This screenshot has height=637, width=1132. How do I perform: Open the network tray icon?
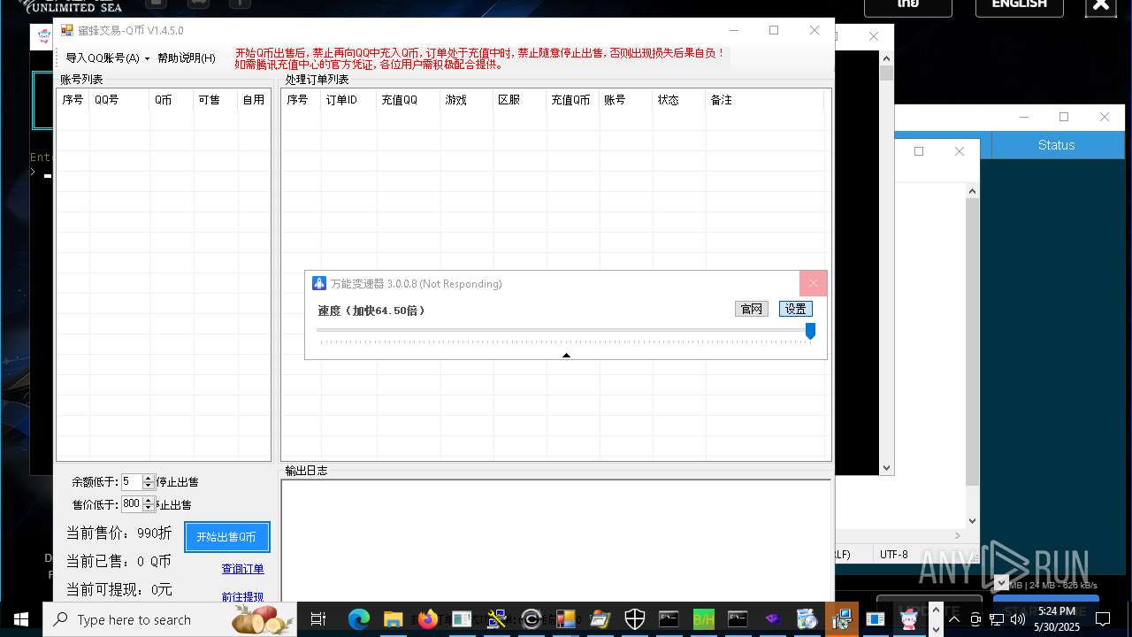click(x=997, y=619)
